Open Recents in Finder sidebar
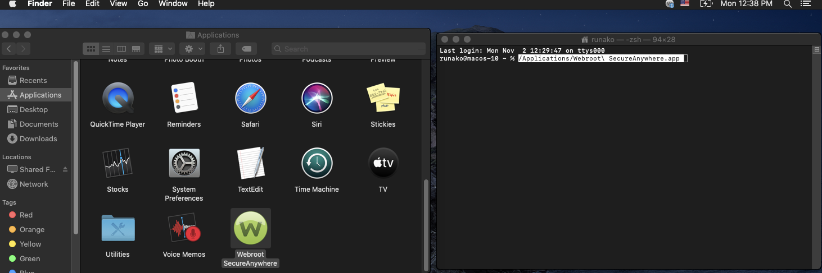822x273 pixels. point(36,80)
